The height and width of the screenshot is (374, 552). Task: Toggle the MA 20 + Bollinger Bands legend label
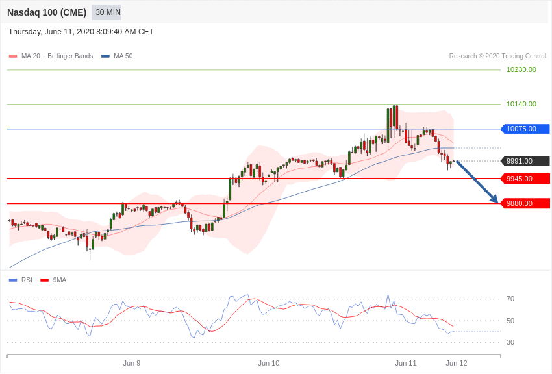pyautogui.click(x=57, y=56)
